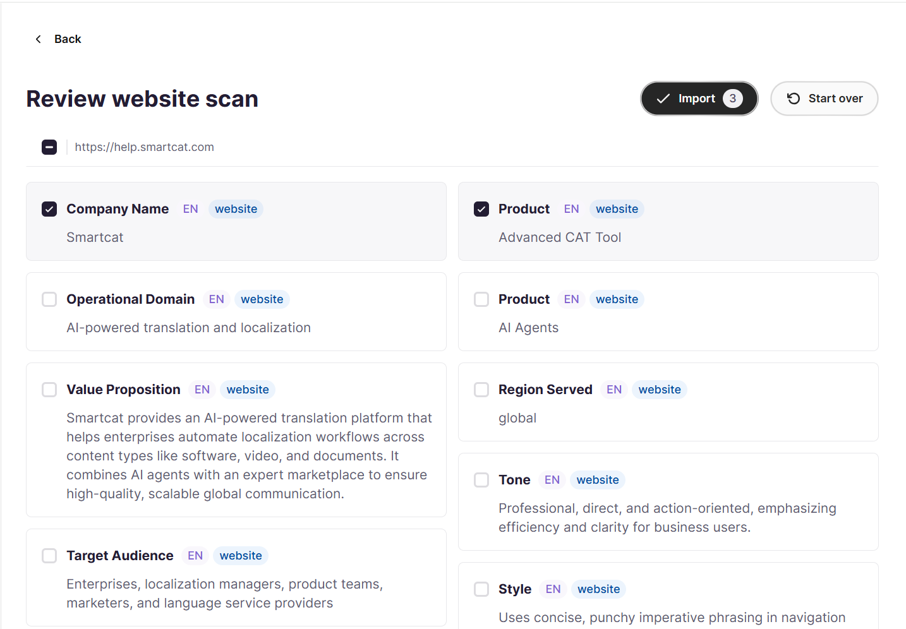Select the Style checkbox
Screen dimensions: 906x629
pyautogui.click(x=481, y=589)
